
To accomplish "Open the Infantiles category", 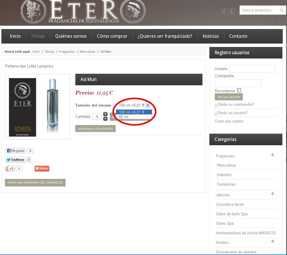I will [224, 175].
